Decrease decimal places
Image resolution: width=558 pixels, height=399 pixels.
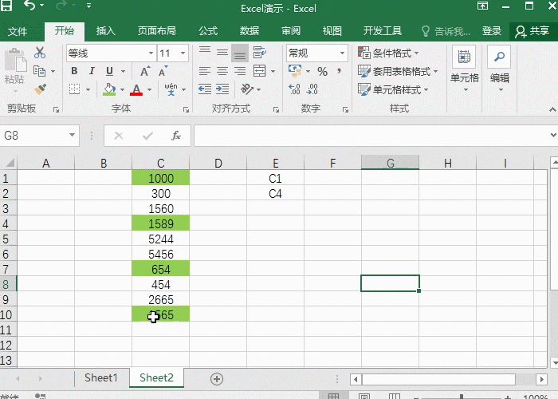(312, 89)
